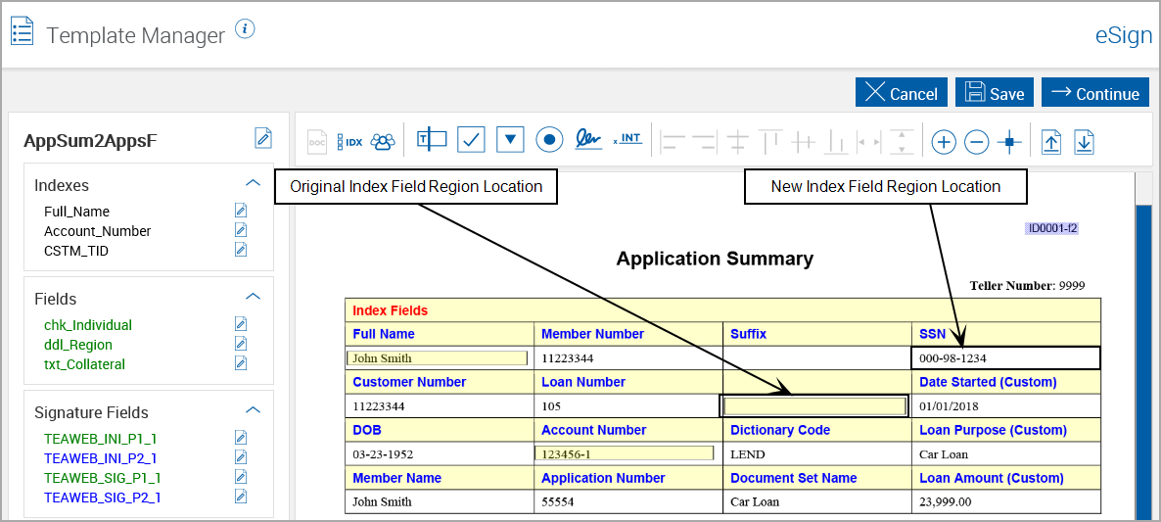Viewport: 1161px width, 522px height.
Task: Edit the TEAWEB_INI_P1_1 signature field
Action: click(241, 438)
